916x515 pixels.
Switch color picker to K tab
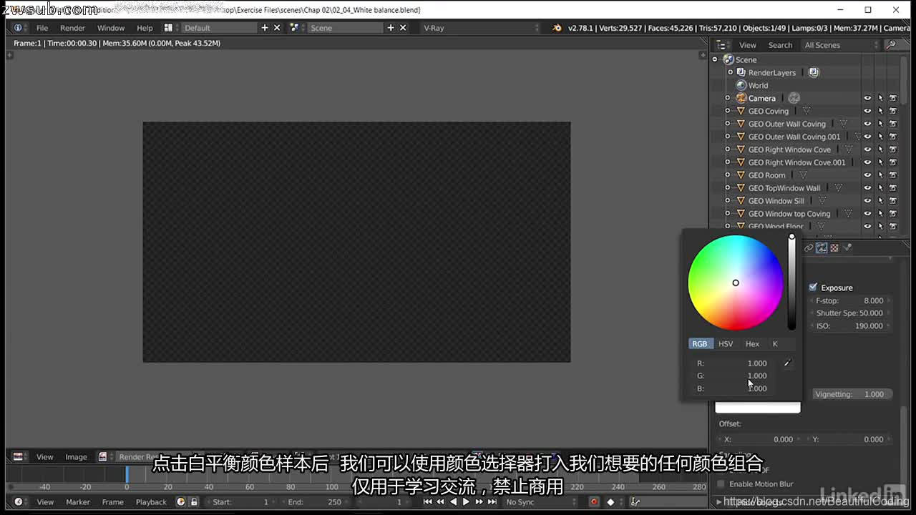point(774,343)
